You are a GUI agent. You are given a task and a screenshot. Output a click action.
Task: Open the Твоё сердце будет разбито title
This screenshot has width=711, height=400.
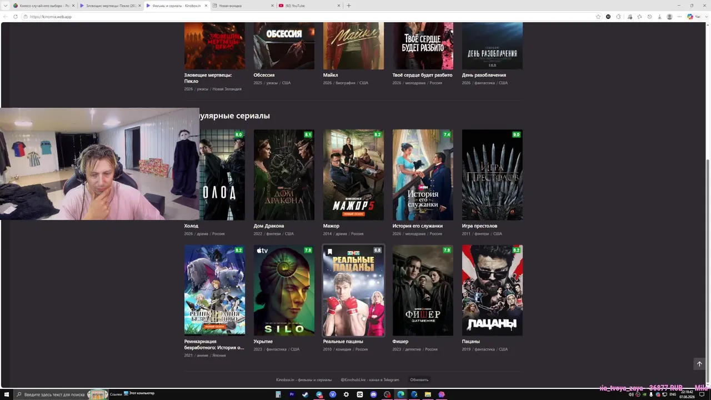422,75
